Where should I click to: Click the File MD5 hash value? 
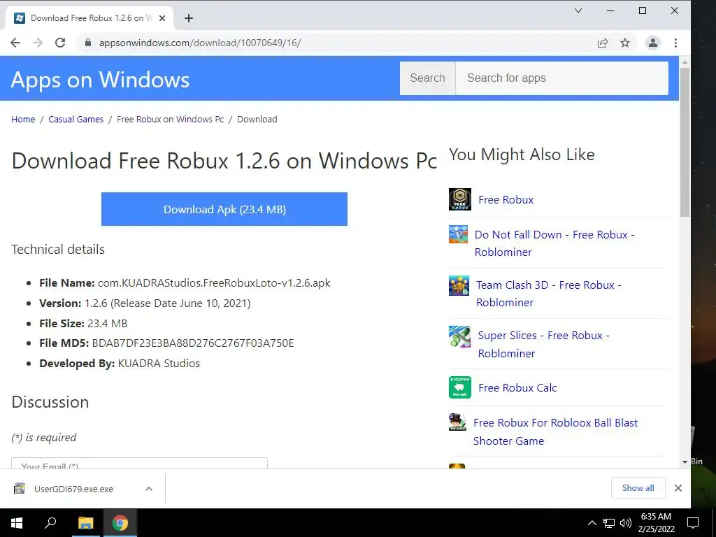(x=193, y=343)
